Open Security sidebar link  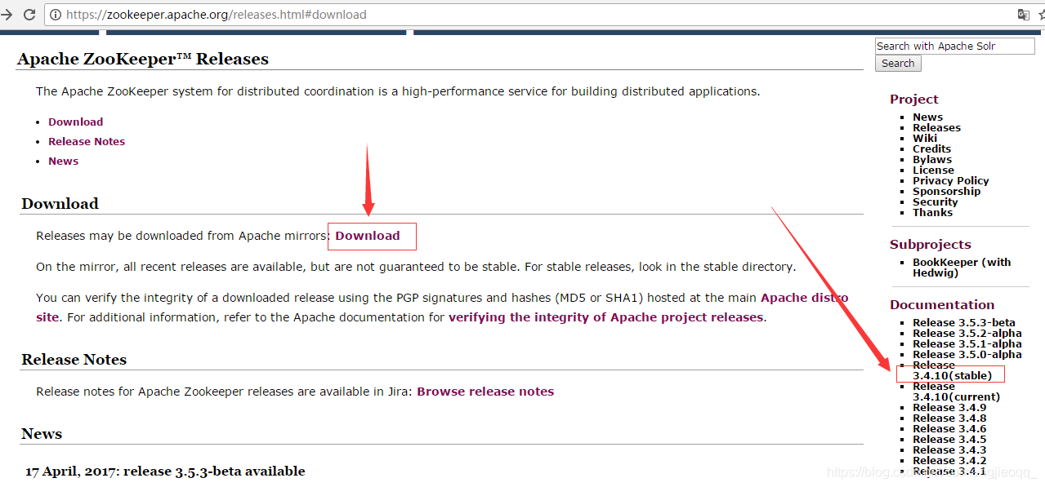pyautogui.click(x=935, y=202)
